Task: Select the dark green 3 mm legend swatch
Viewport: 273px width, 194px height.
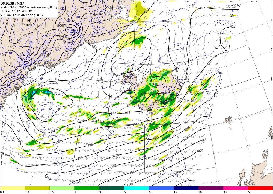Action: tap(112, 188)
